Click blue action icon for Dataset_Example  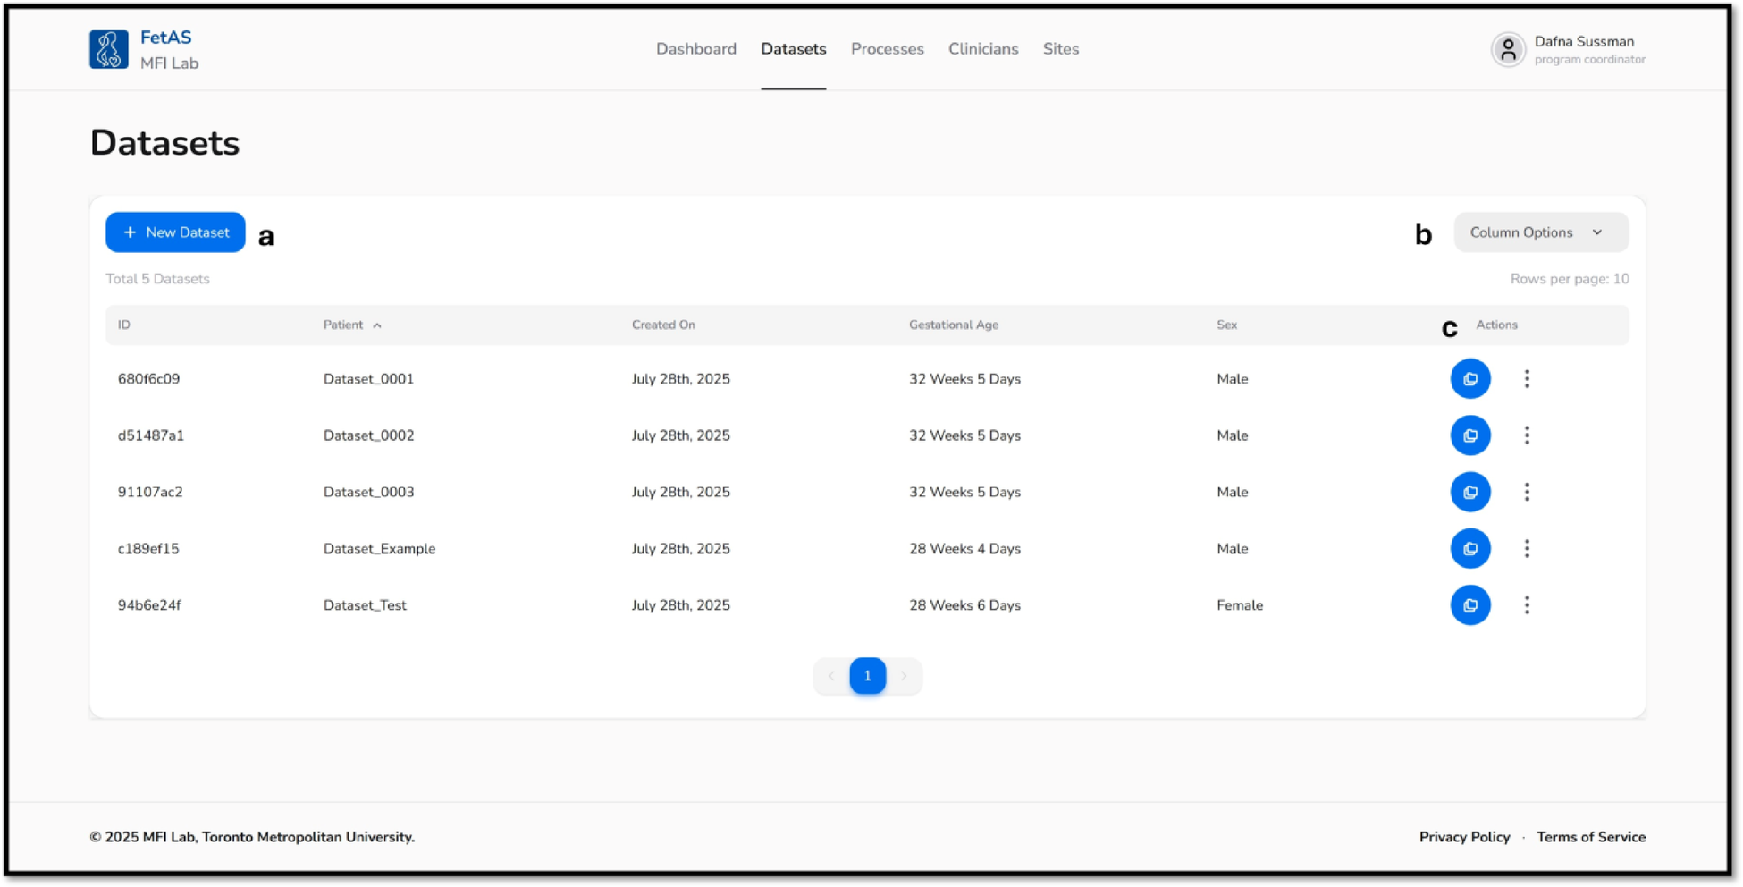1469,549
